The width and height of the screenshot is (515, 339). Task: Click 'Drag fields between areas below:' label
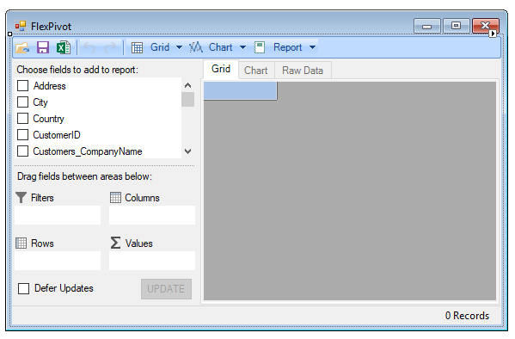[x=85, y=176]
